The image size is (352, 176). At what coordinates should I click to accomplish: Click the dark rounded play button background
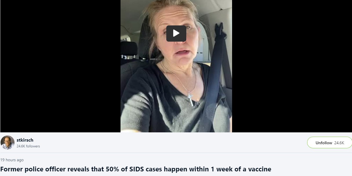tap(176, 34)
